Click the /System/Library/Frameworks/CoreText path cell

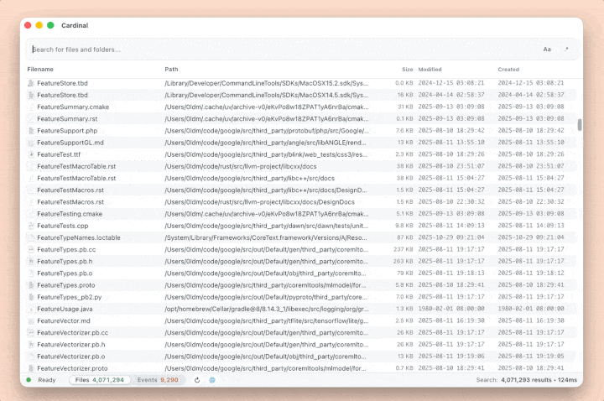coord(266,237)
